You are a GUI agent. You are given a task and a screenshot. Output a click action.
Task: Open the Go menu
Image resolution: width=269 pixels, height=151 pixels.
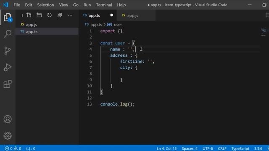pos(76,5)
